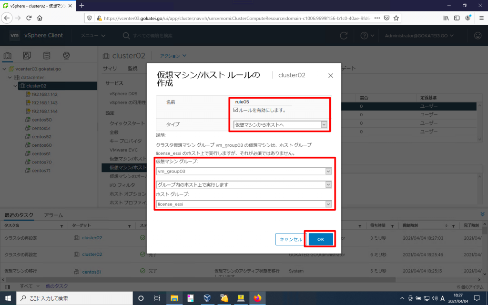This screenshot has height=305, width=488.
Task: Open the メニュー menu
Action: coord(90,35)
